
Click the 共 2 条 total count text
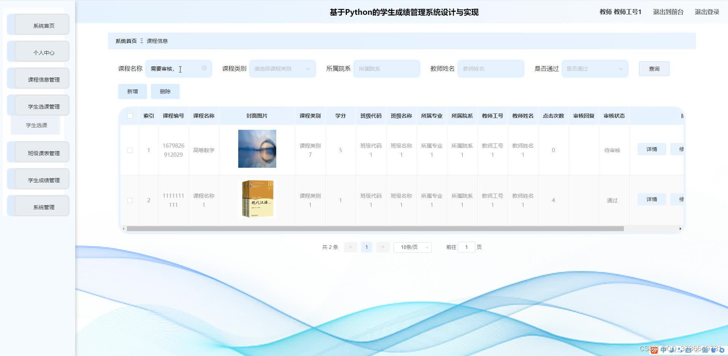[330, 247]
